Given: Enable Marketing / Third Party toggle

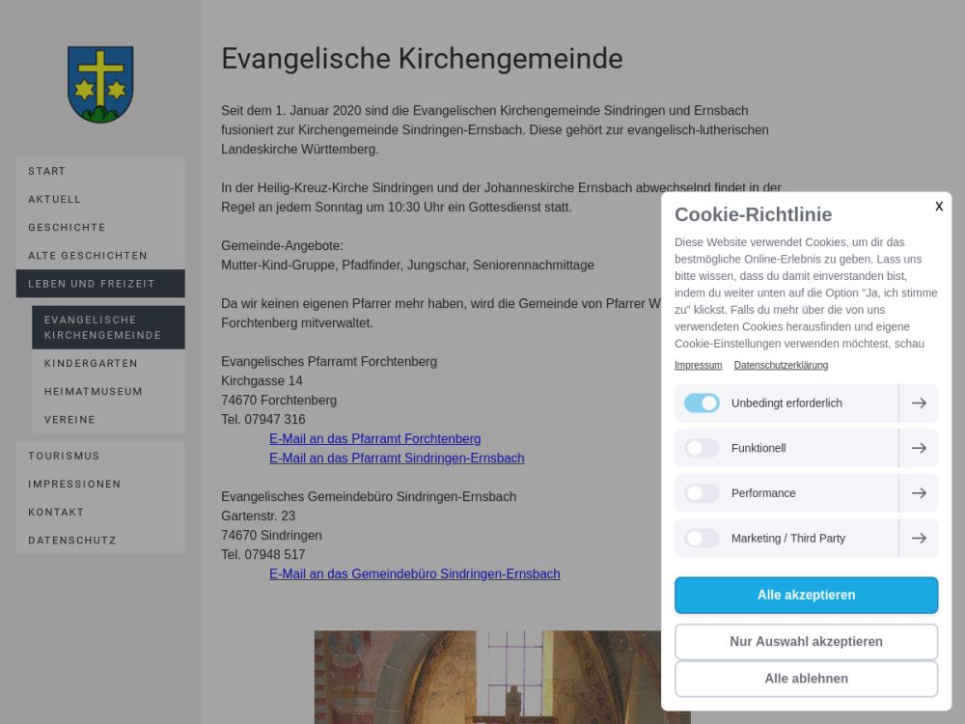Looking at the screenshot, I should (702, 539).
